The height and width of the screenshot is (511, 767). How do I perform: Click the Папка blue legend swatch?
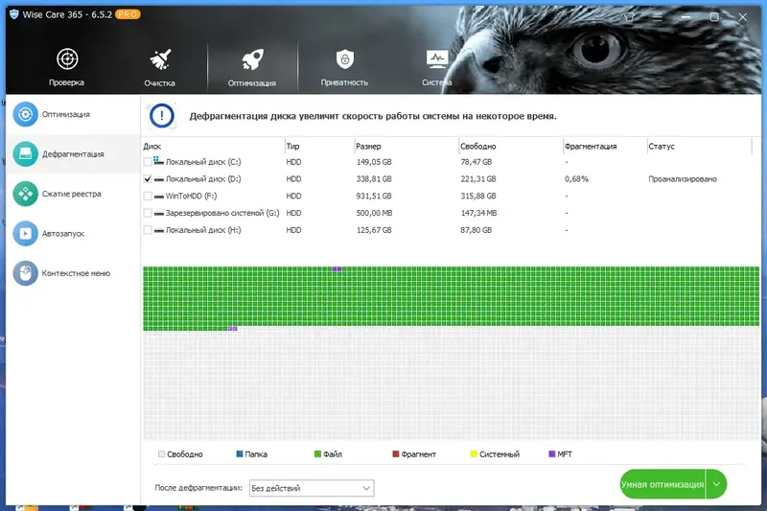pyautogui.click(x=240, y=454)
